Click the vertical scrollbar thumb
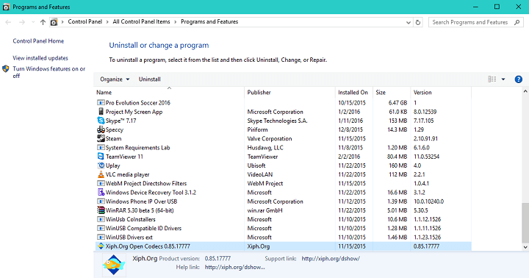This screenshot has width=529, height=278. tap(525, 223)
